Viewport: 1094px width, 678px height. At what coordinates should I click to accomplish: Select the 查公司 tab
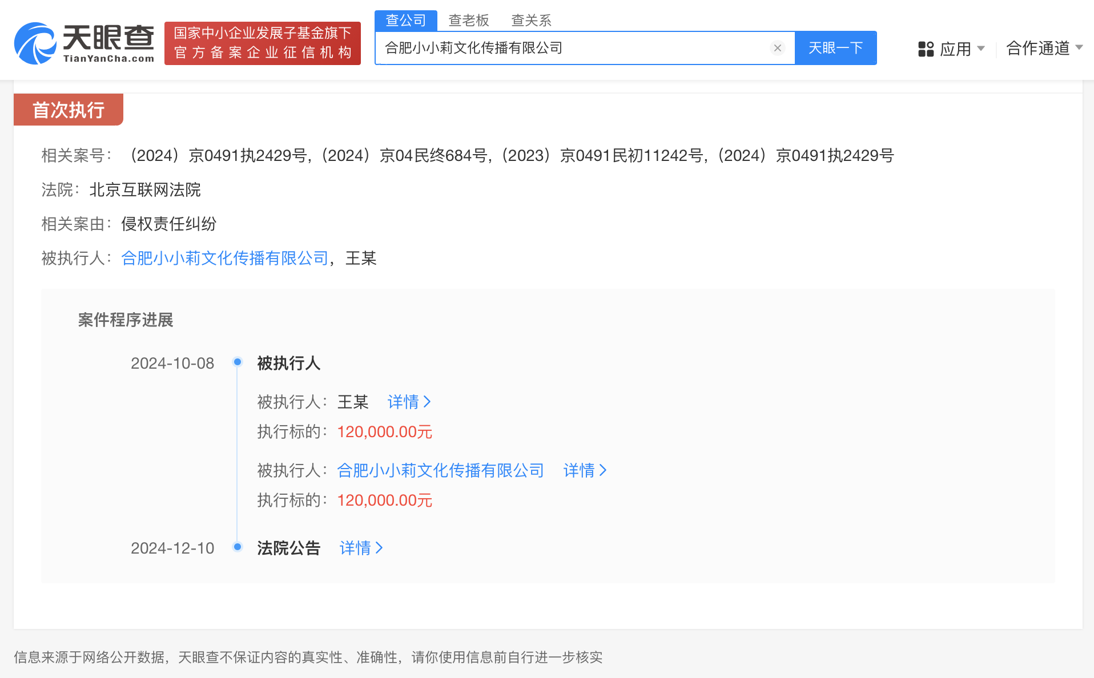point(406,21)
